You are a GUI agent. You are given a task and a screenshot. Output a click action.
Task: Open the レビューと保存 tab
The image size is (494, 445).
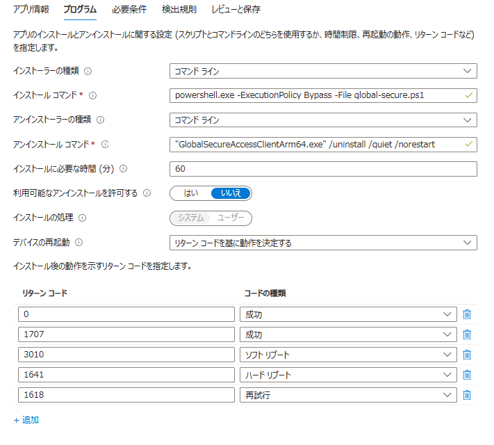pos(236,10)
